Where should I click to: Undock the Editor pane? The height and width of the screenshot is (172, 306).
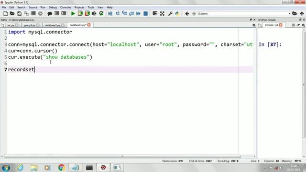pyautogui.click(x=251, y=20)
